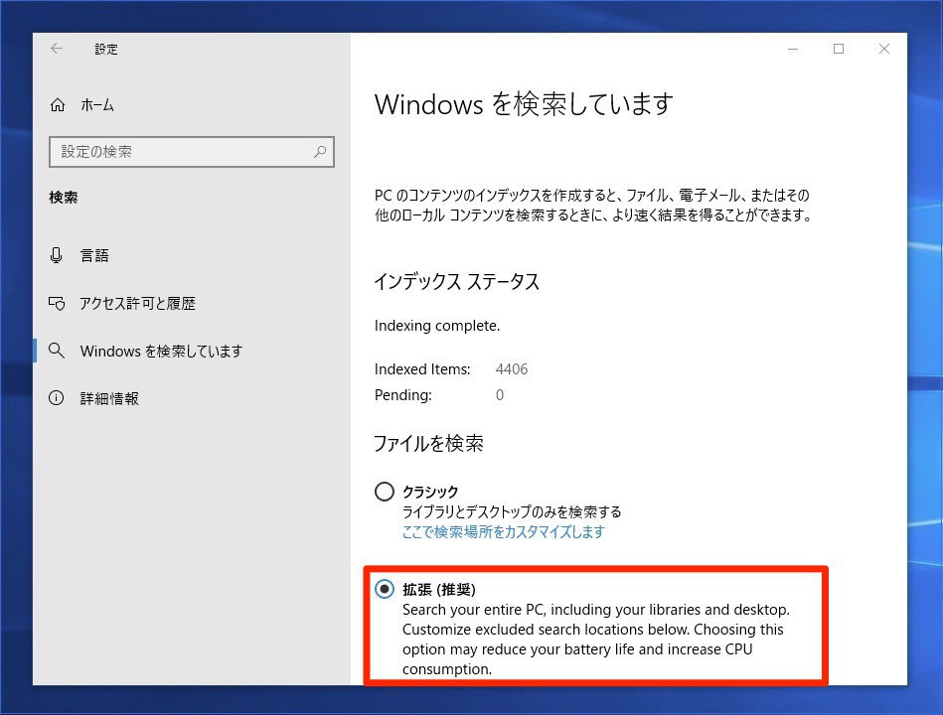Select the 拡張 (推奨) radio button
This screenshot has width=943, height=715.
point(385,589)
